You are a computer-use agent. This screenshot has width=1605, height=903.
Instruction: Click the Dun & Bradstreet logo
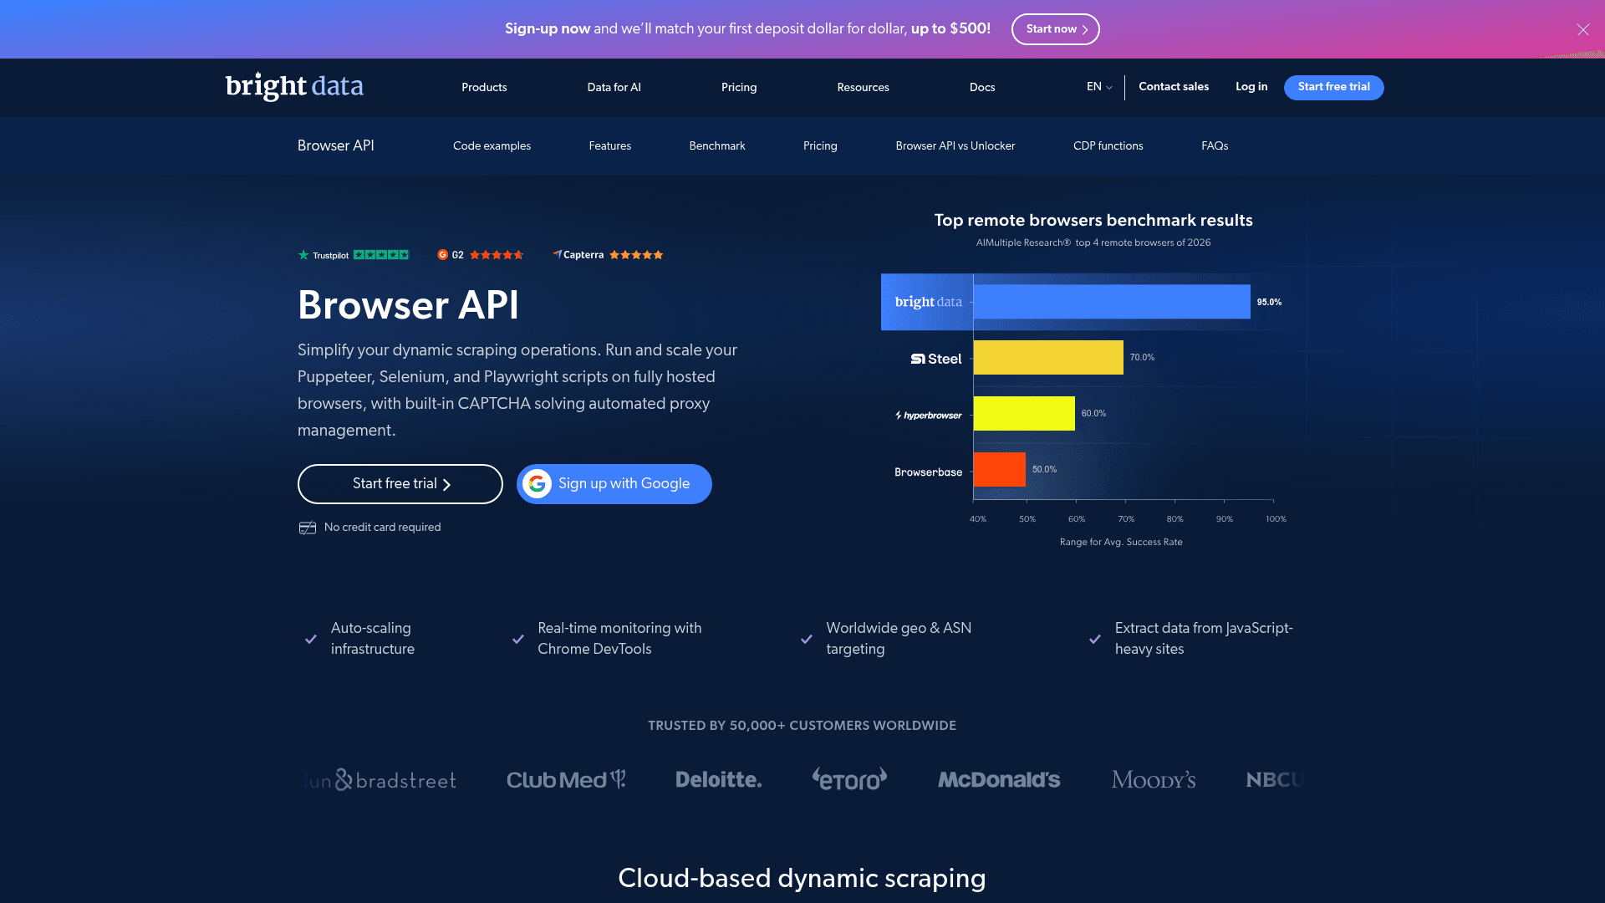[381, 780]
